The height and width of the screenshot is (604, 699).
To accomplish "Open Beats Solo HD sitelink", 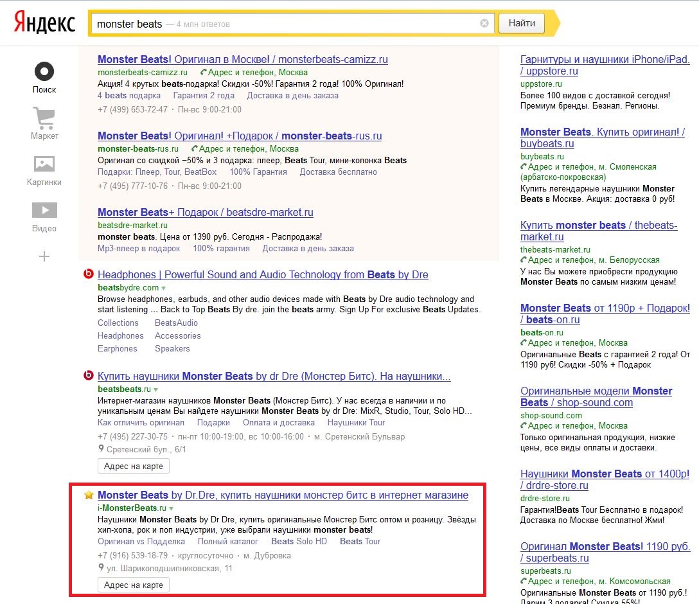I will click(x=299, y=542).
